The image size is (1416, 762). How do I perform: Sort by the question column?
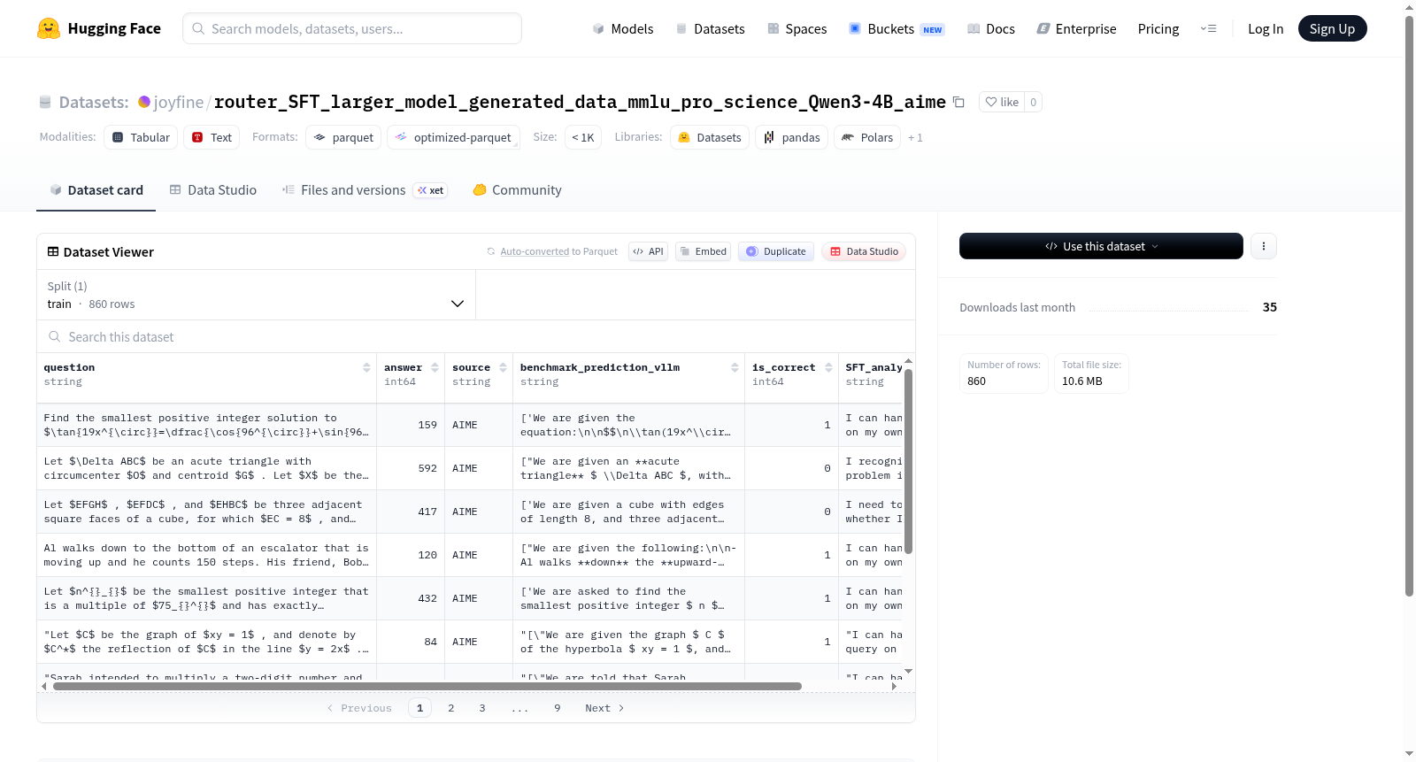pos(366,367)
